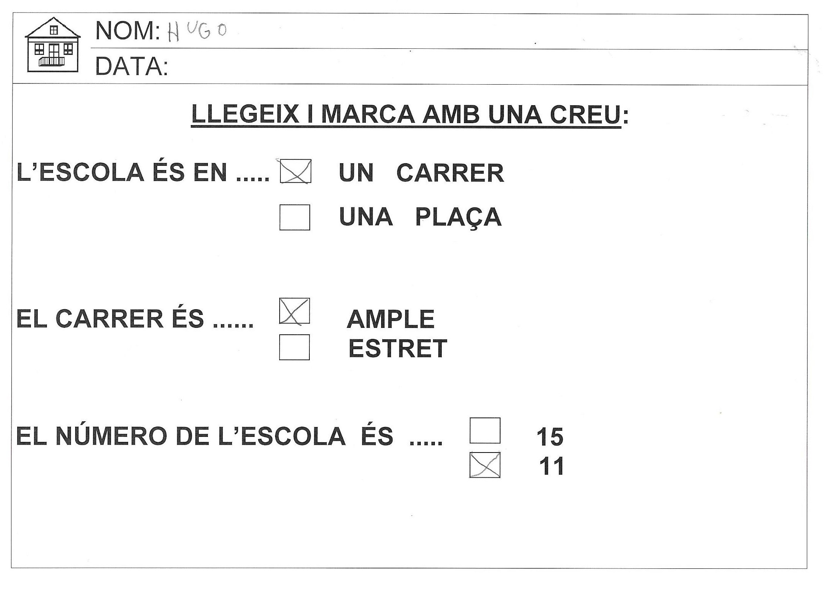Click the printed number 15
The width and height of the screenshot is (824, 589).
click(x=550, y=437)
